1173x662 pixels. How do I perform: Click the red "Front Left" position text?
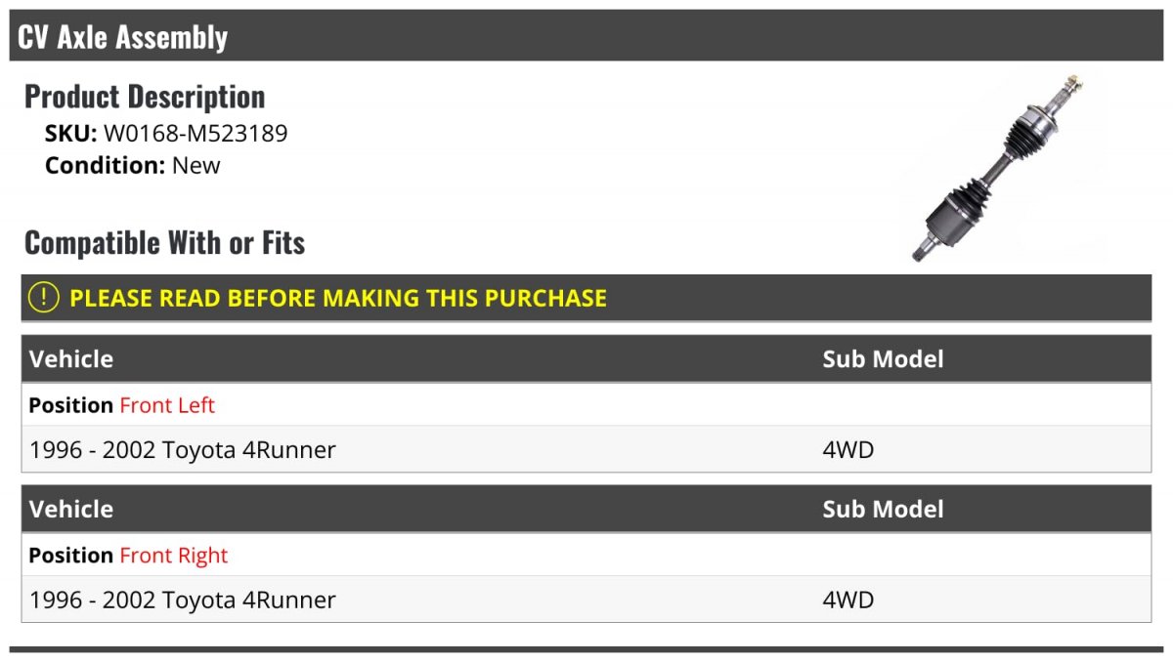click(167, 405)
